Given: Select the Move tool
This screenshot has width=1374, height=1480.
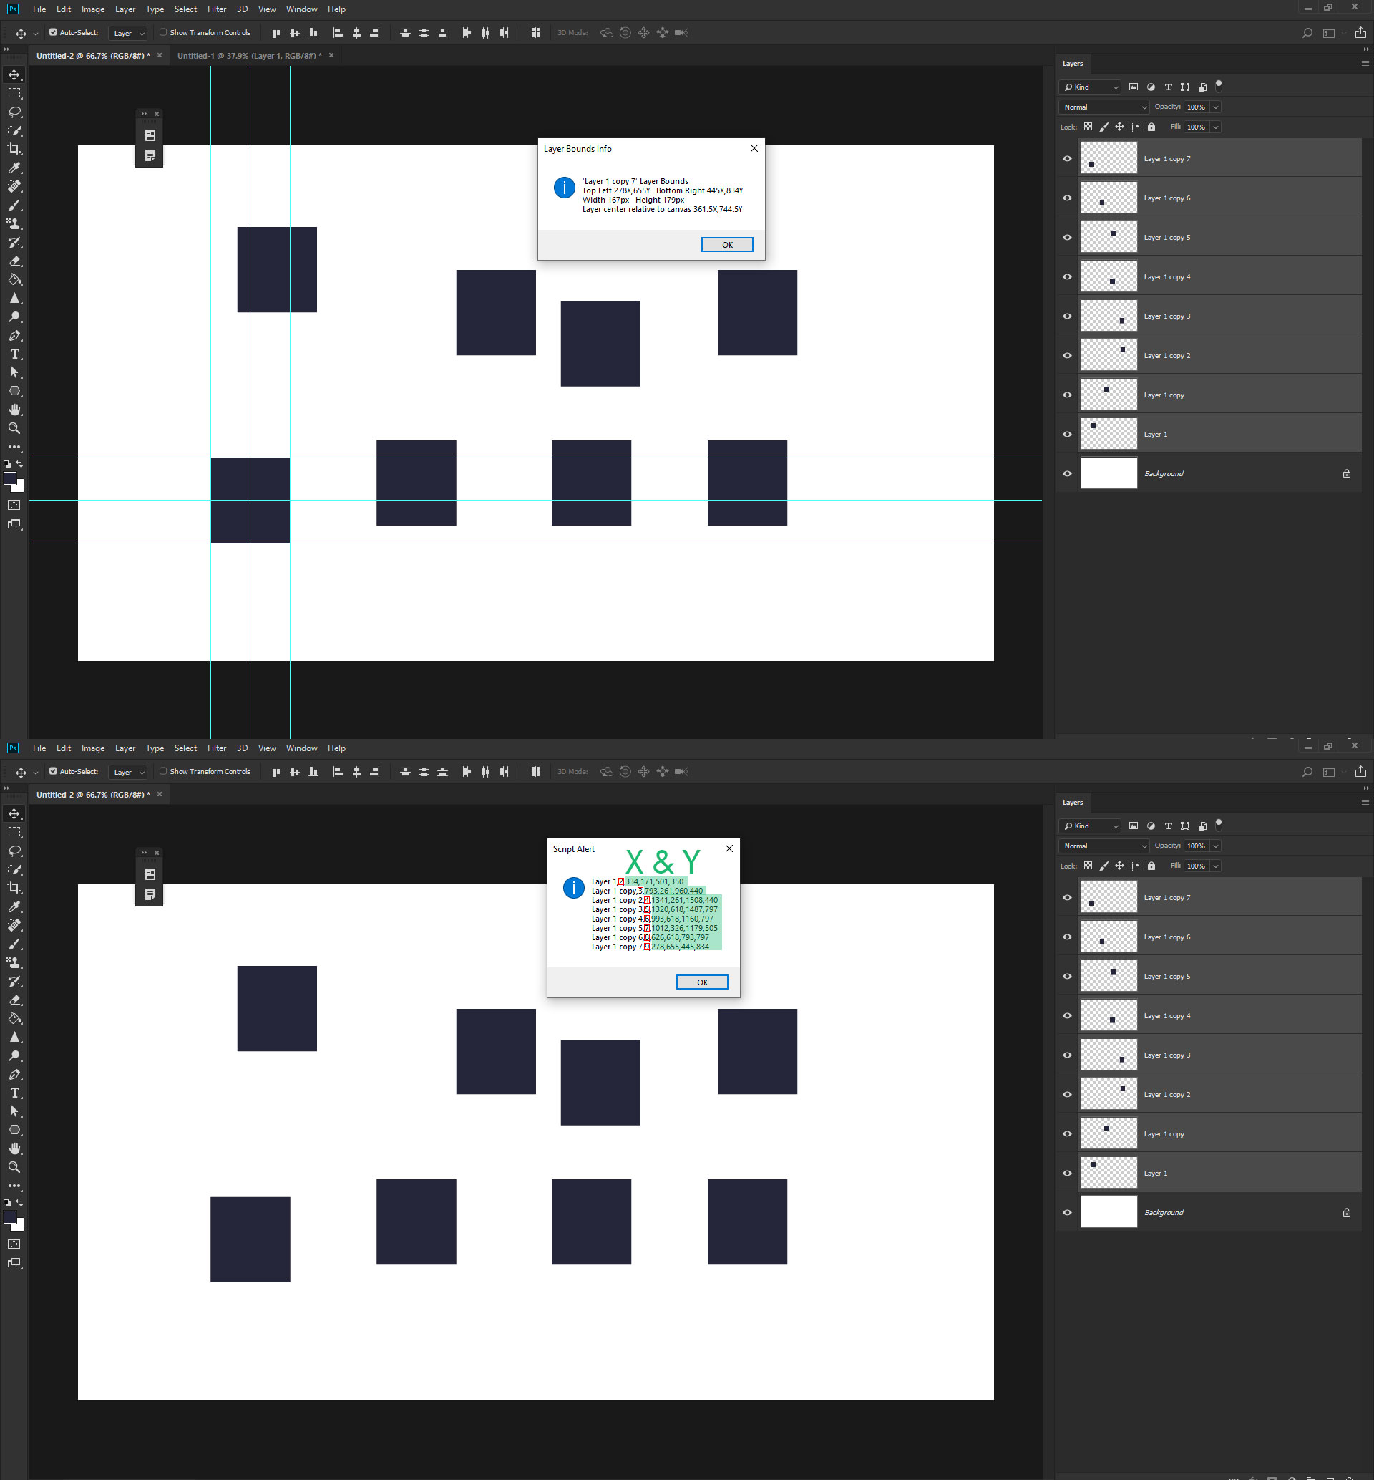Looking at the screenshot, I should click(x=14, y=74).
